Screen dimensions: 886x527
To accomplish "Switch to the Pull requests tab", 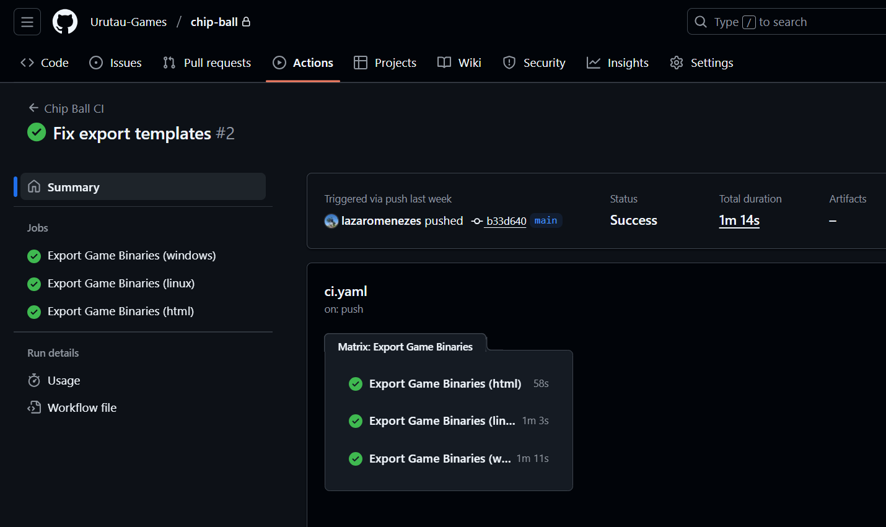I will tap(207, 63).
